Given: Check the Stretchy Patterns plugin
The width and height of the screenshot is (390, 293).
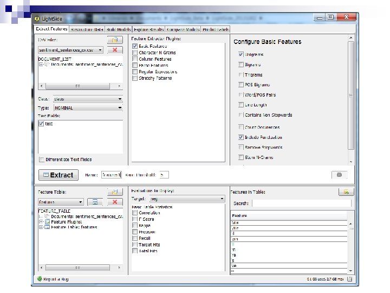Looking at the screenshot, I should pyautogui.click(x=135, y=78).
